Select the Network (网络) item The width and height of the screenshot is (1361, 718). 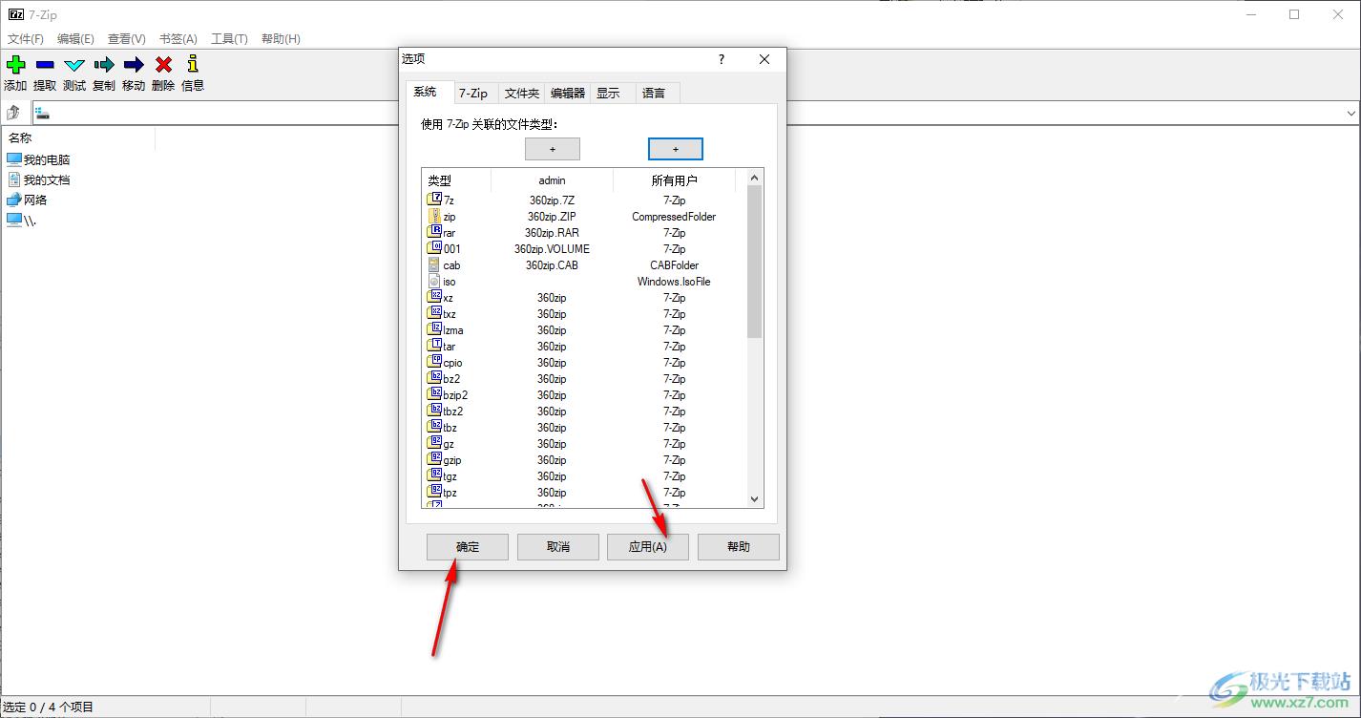(27, 200)
